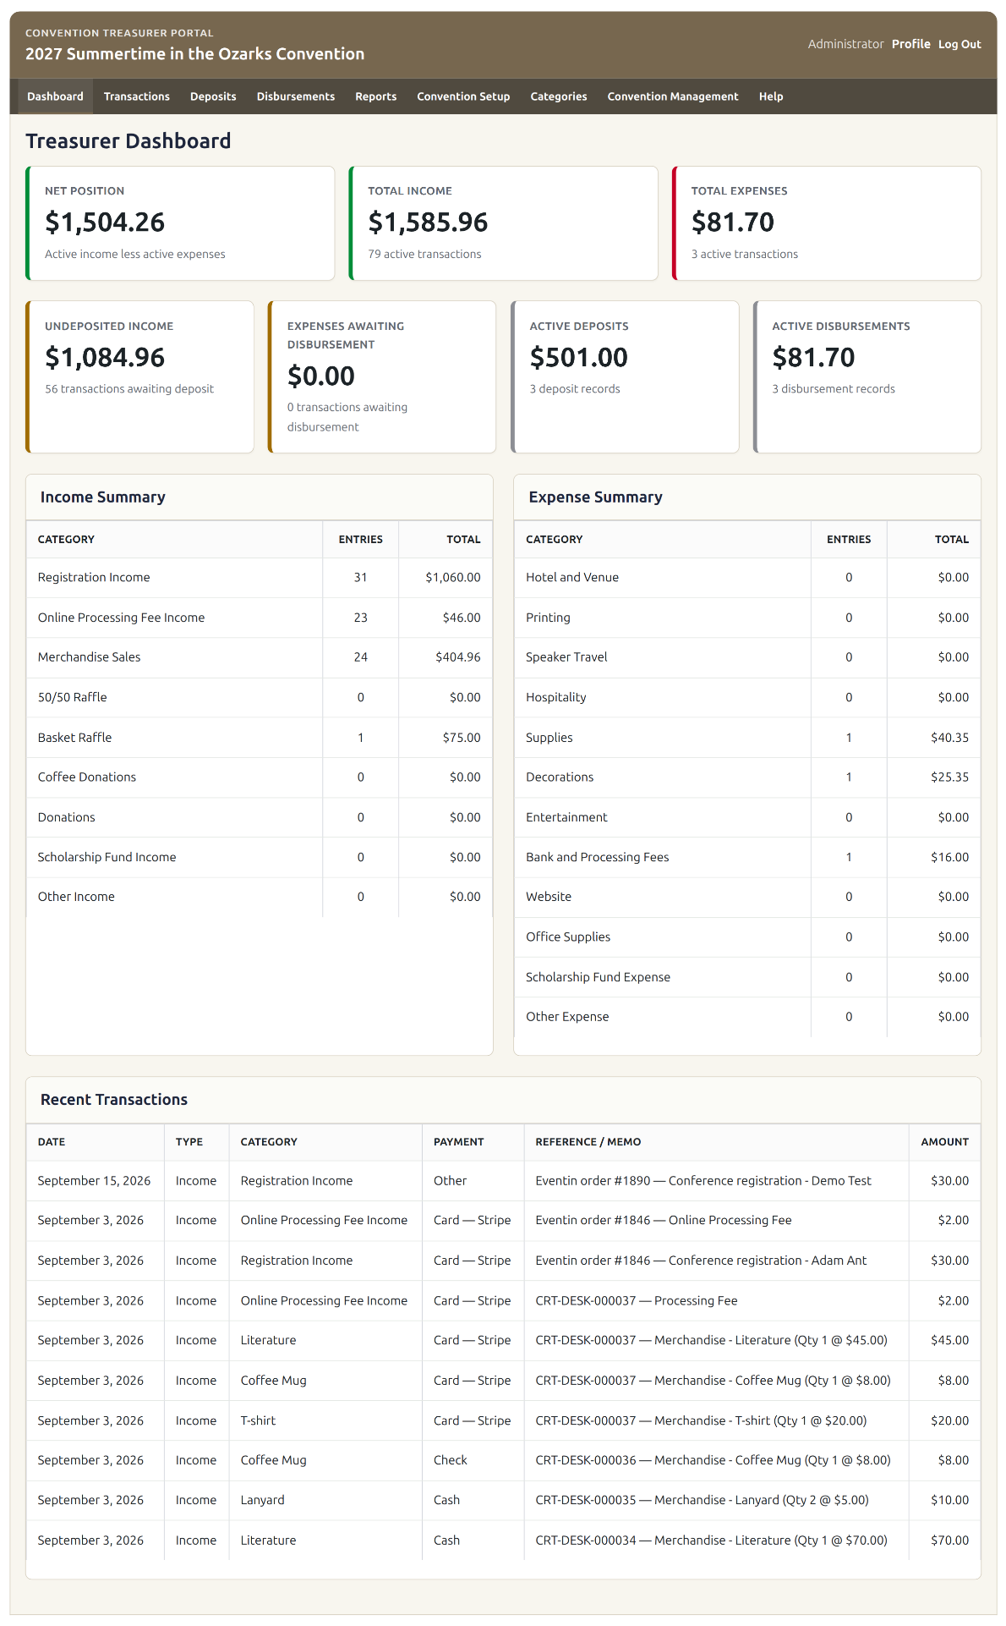Click the Eventin order #1846 Adam Ant memo

(701, 1261)
